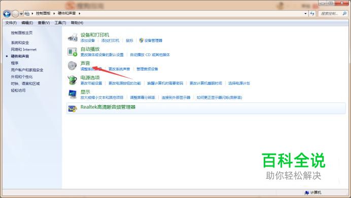351x198 pixels.
Task: Click the 添加设备 link
Action: 88,40
